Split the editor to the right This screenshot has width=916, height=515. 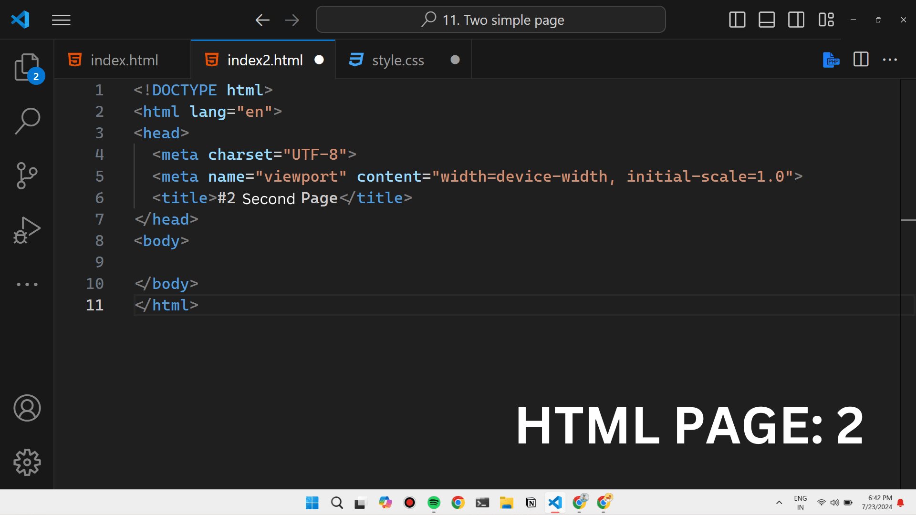[x=861, y=60]
